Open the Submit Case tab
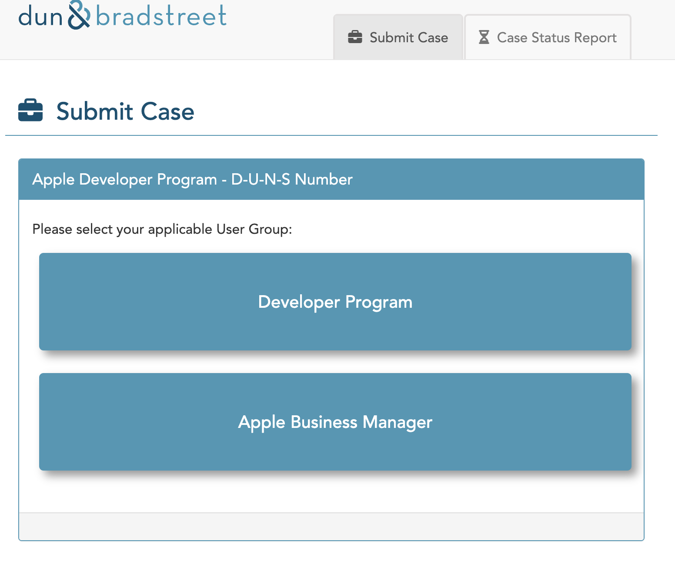 coord(398,37)
